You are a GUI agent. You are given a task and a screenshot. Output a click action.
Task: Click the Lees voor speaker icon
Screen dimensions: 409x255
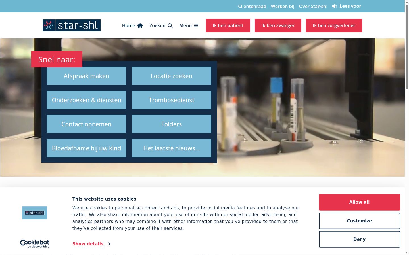[x=335, y=6]
